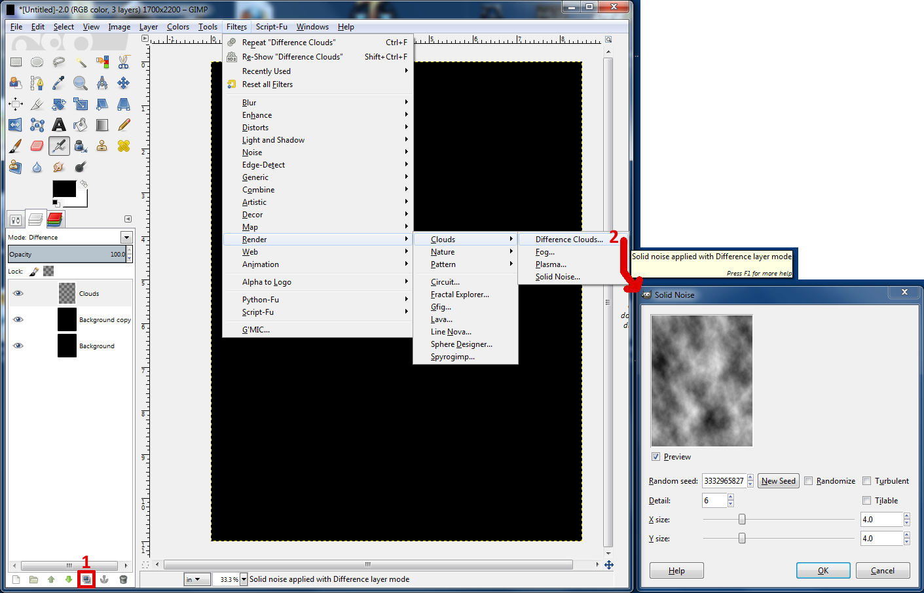Screen dimensions: 924x593
Task: Click Help in Solid Noise dialog
Action: click(676, 571)
